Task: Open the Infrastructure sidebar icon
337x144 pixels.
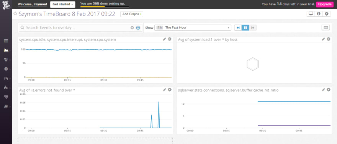Action: click(6, 60)
